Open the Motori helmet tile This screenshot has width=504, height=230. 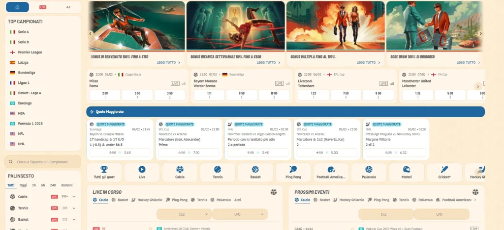tap(407, 172)
